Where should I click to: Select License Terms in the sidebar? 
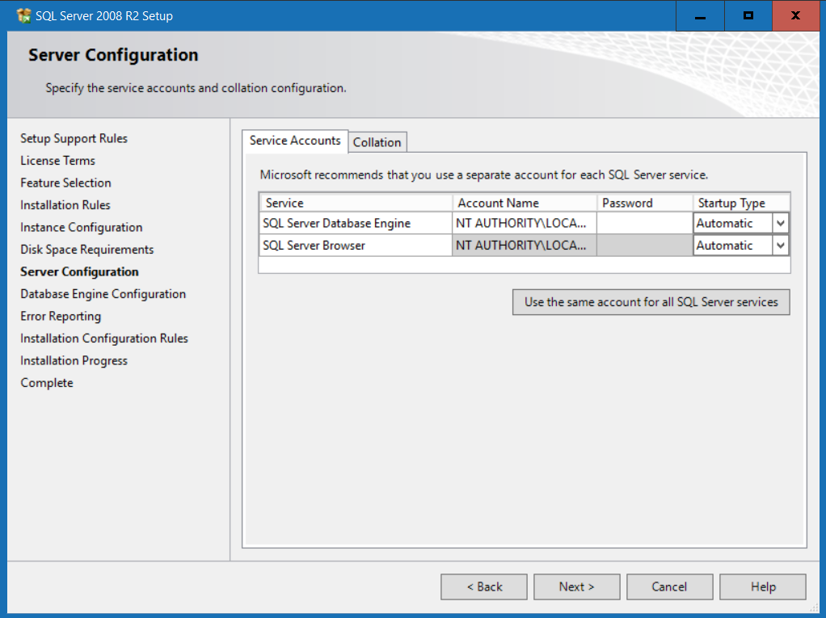[57, 160]
